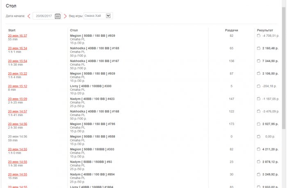This screenshot has height=188, width=287.
Task: Click wallet icon beside 2 106,50 р. result
Action: point(258,74)
